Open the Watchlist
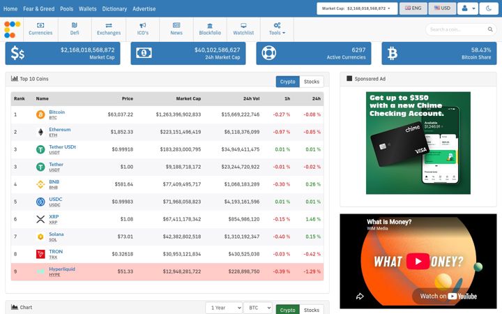 click(243, 29)
